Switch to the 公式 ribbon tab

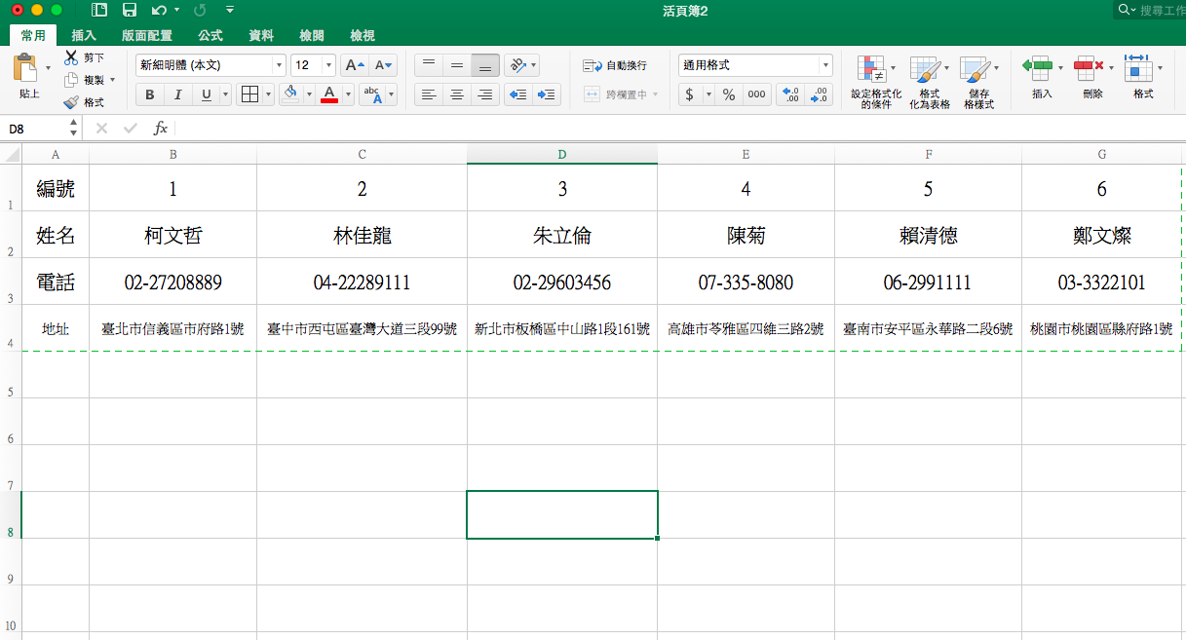(210, 35)
